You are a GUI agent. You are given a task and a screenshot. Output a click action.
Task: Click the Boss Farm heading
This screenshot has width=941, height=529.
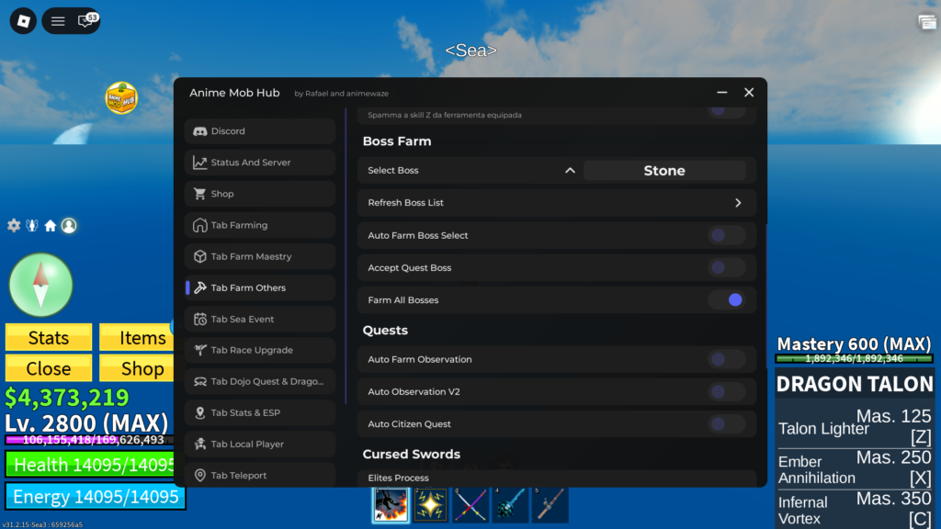pos(397,141)
